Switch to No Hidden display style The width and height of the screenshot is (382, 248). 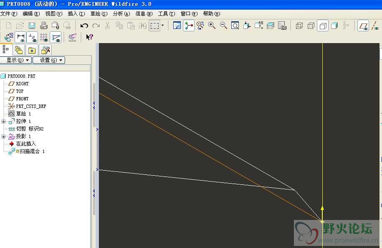click(323, 26)
